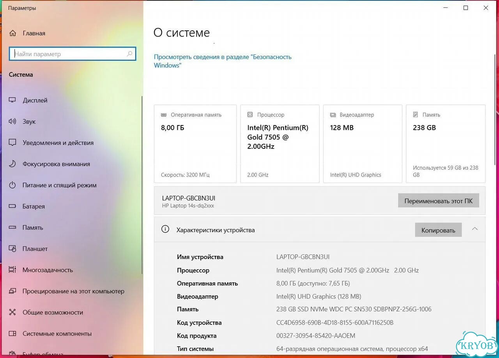Click Используется 59 GB из 238 GB text

pos(446,171)
